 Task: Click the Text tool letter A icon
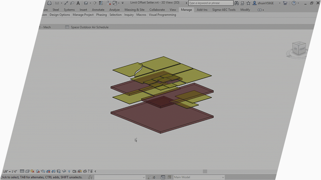(x=78, y=3)
